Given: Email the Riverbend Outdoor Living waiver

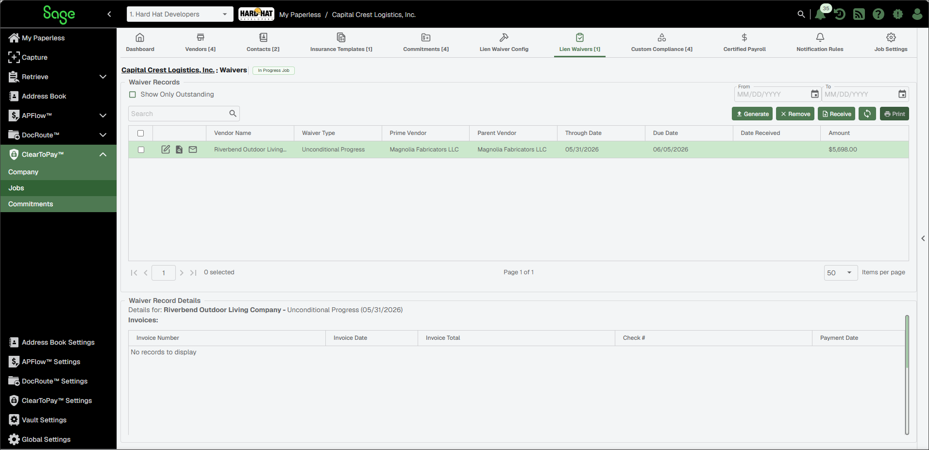Looking at the screenshot, I should point(193,150).
